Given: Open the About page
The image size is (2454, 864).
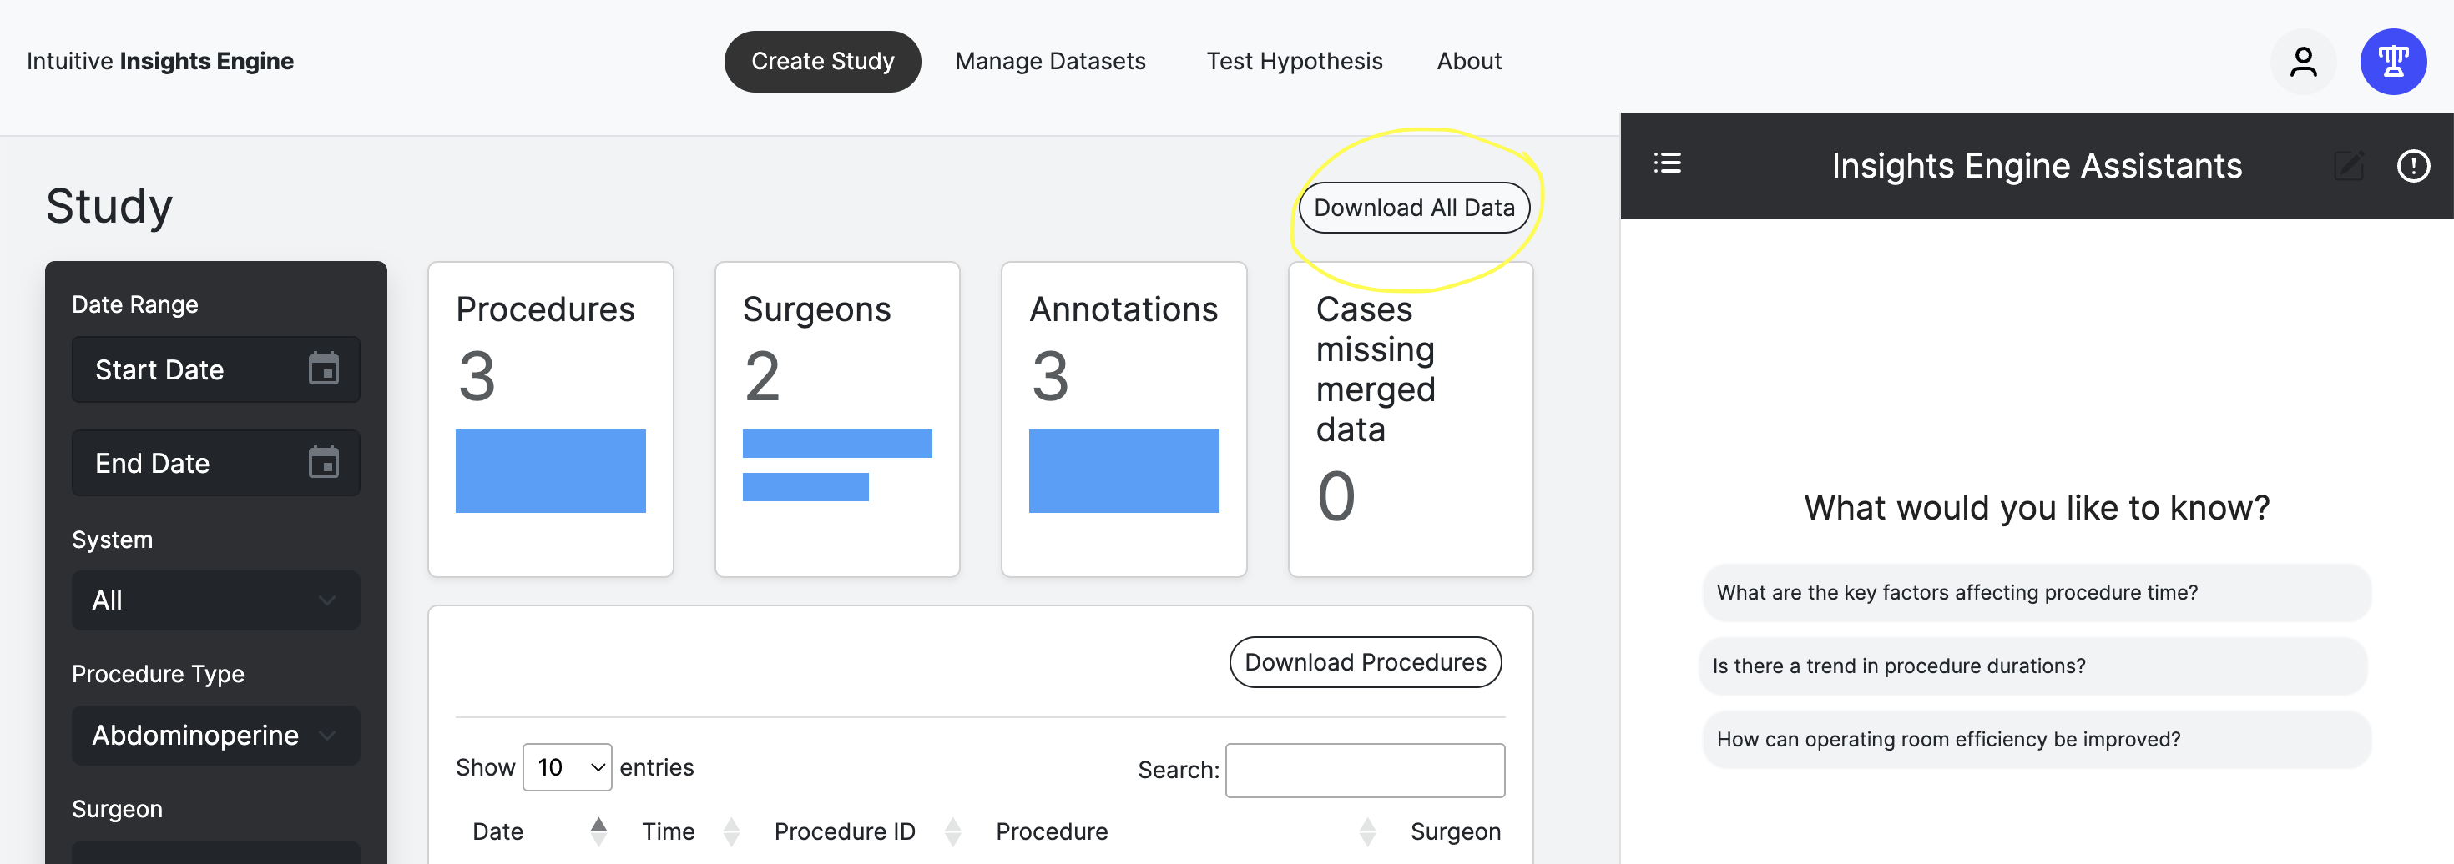Looking at the screenshot, I should (x=1469, y=62).
